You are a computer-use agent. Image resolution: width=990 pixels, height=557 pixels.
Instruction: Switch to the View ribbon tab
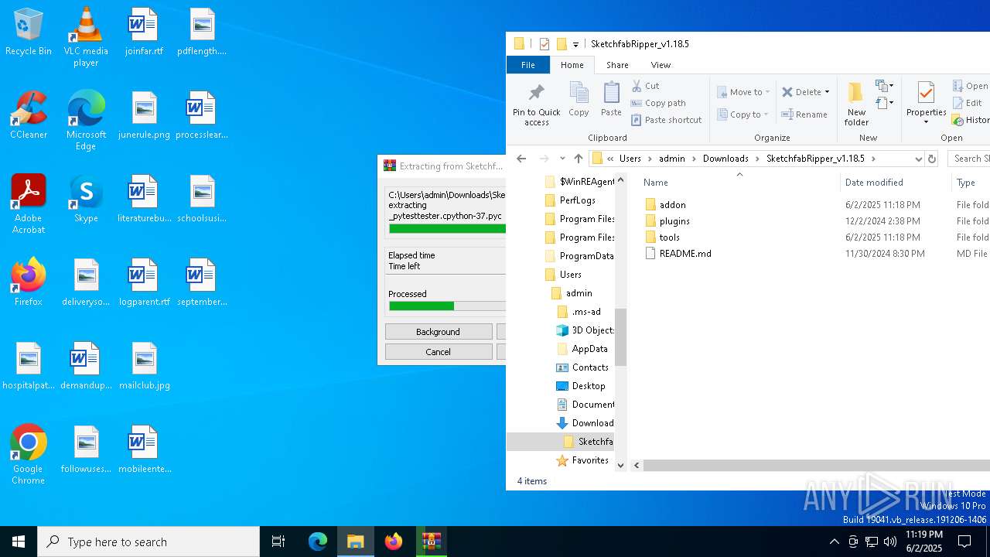(x=661, y=65)
